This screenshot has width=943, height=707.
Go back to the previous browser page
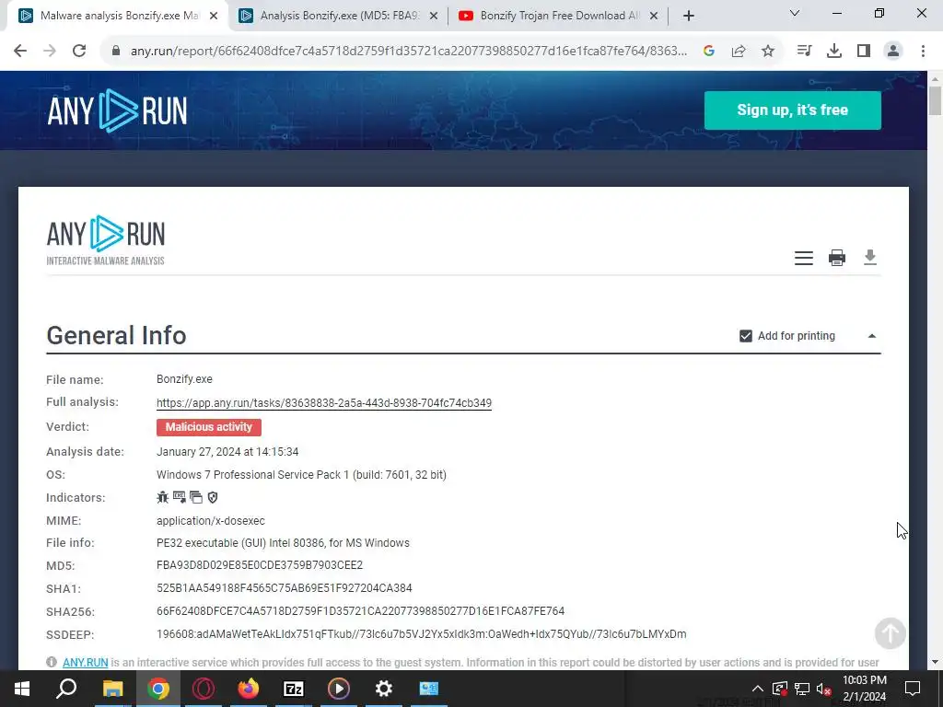click(x=20, y=52)
